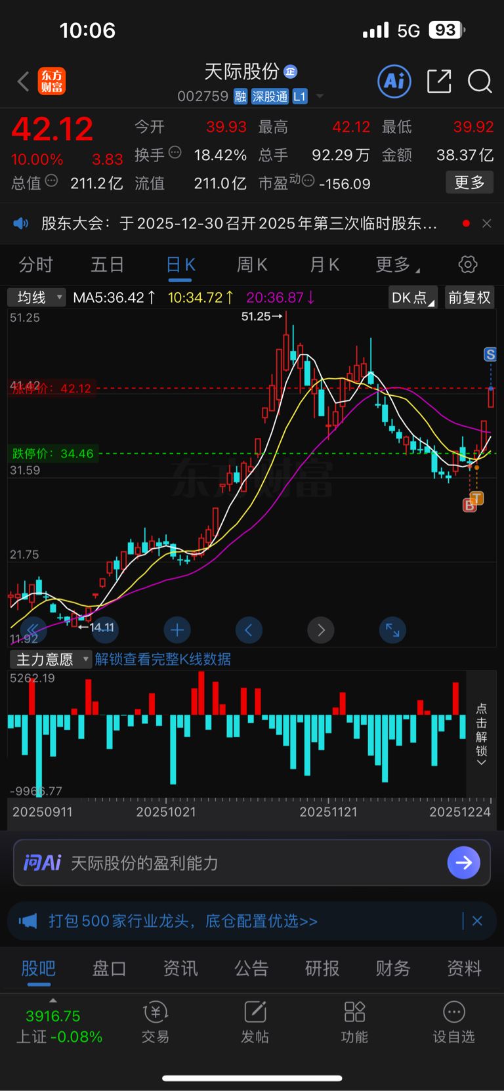This screenshot has width=504, height=1091.
Task: Expand the 上证 index ticker arrow
Action: click(x=53, y=1000)
